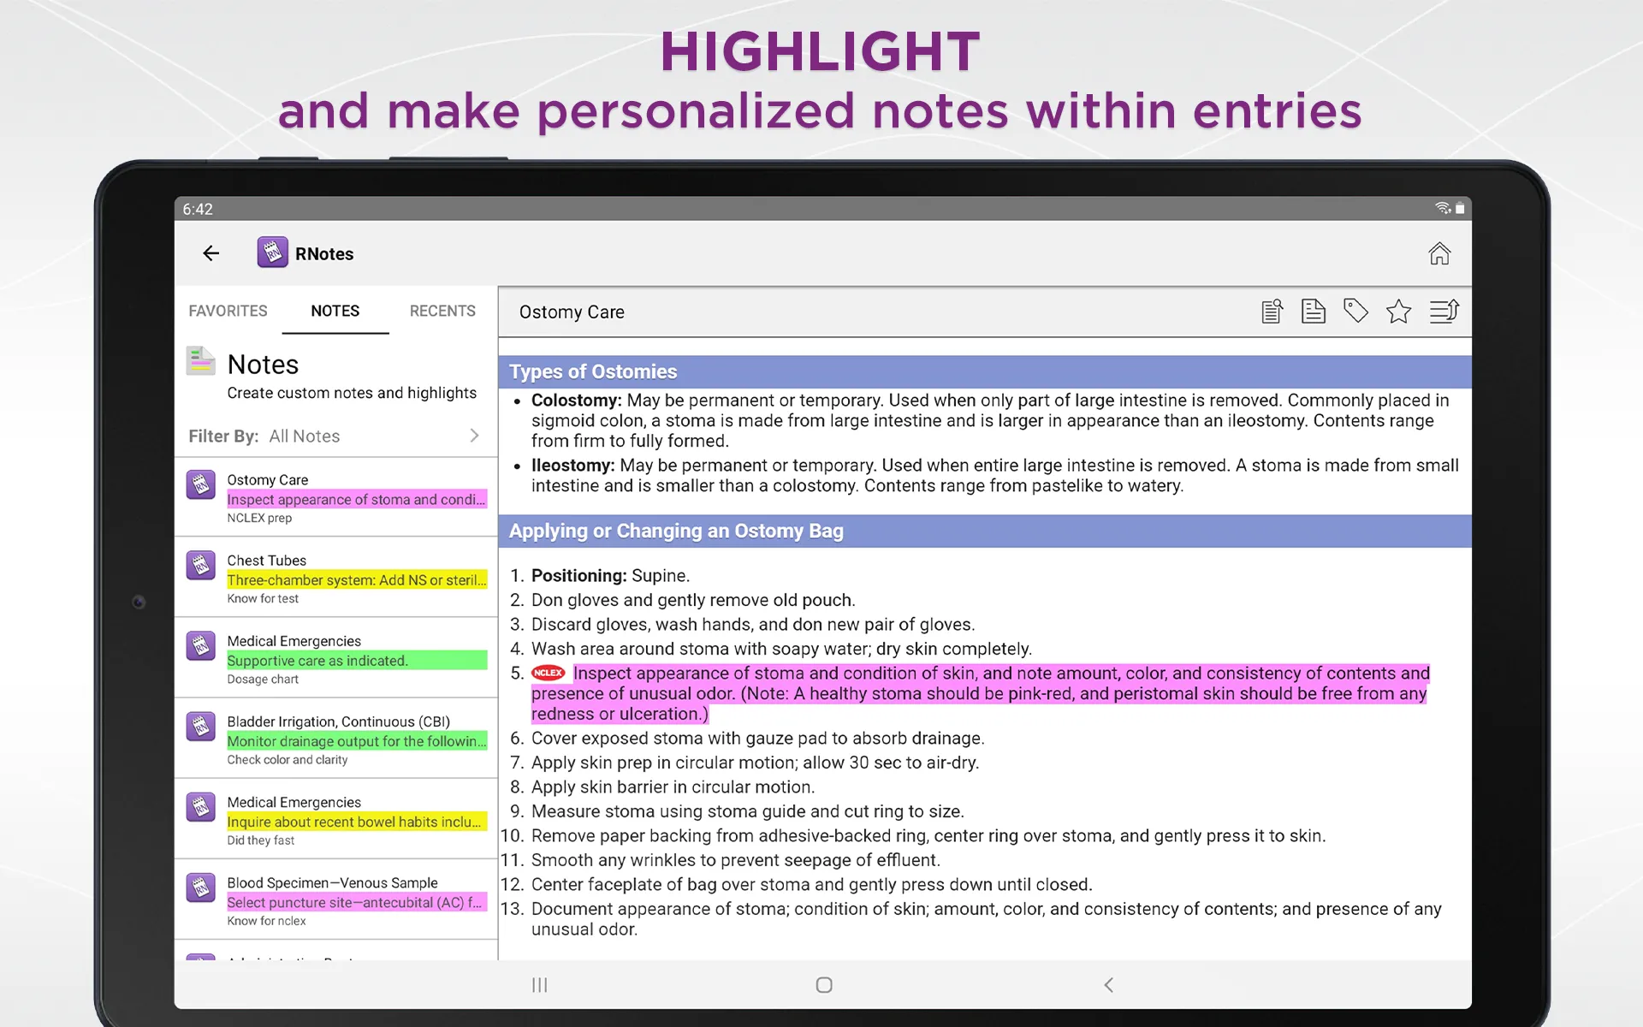Click pink highlight 'Select puncture site—antecubital'

click(357, 901)
